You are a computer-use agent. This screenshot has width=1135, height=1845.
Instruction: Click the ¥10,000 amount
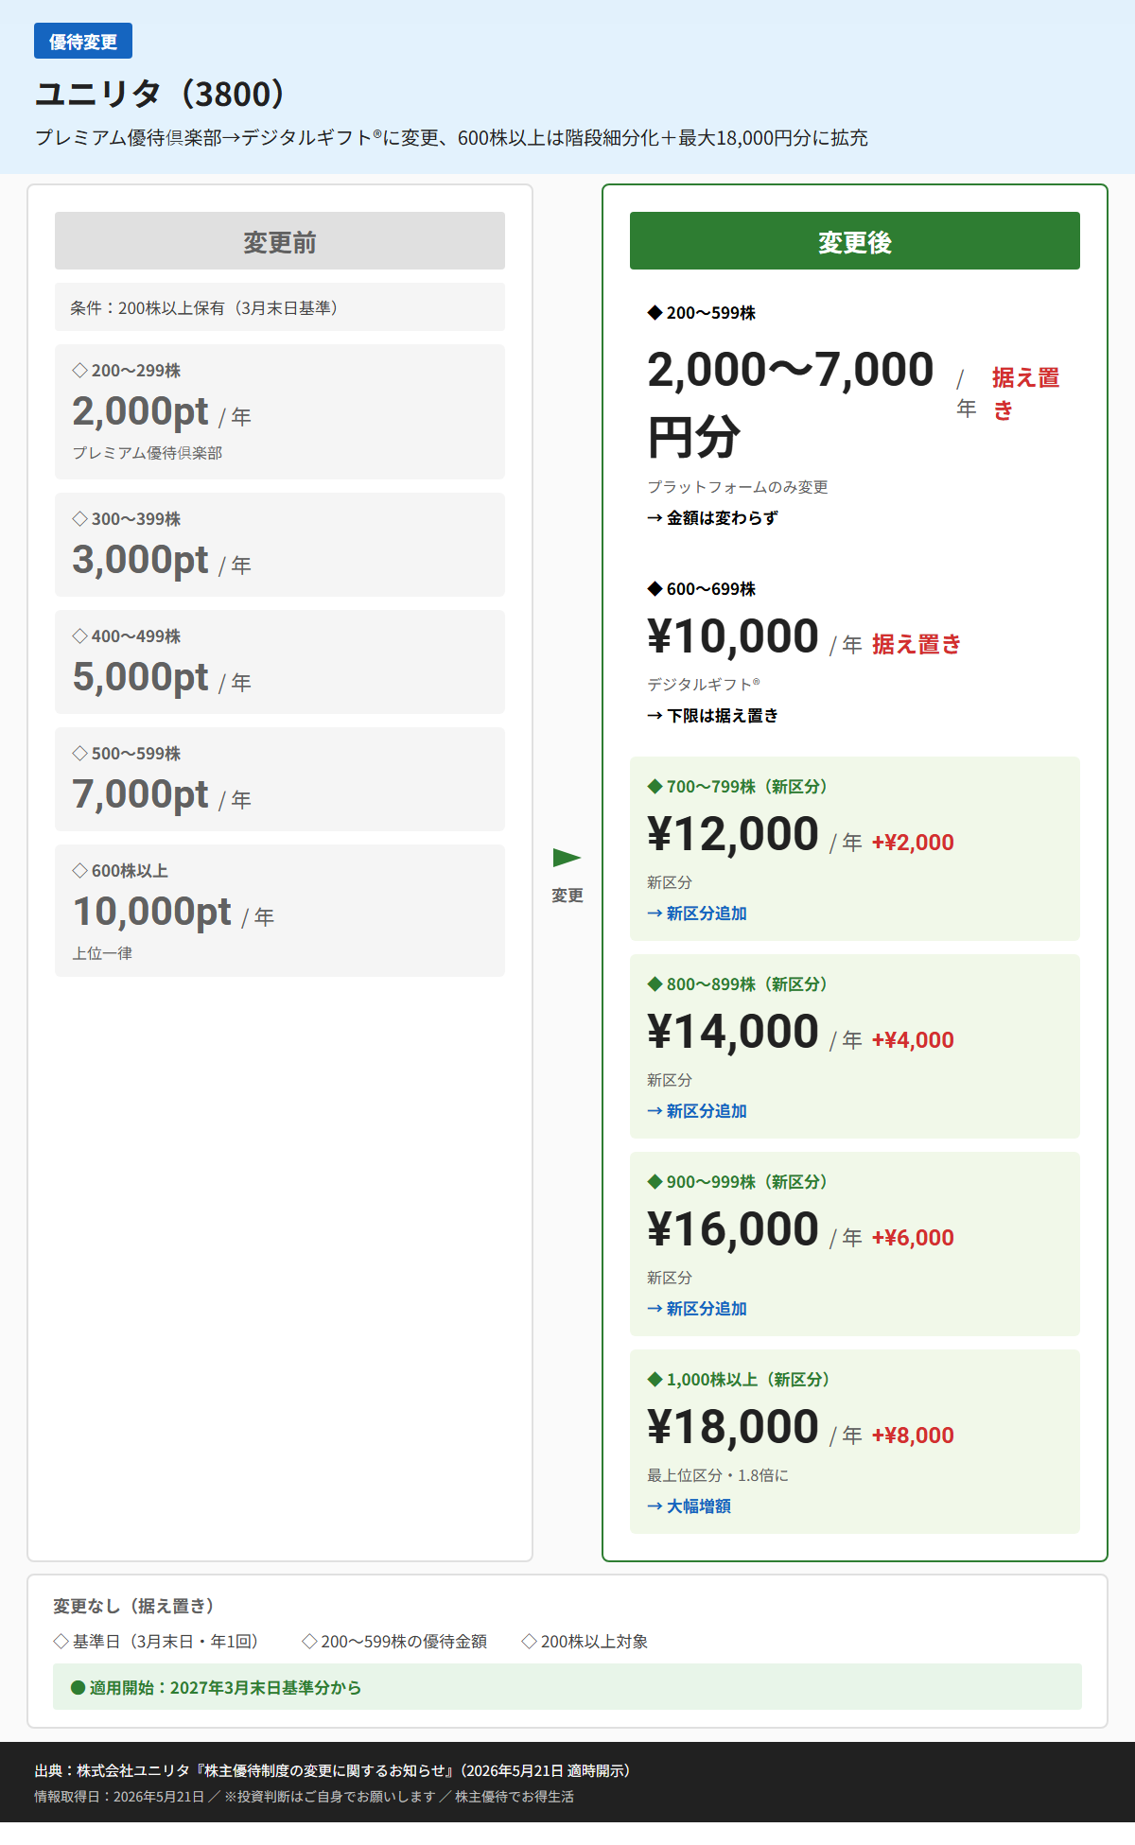click(x=733, y=636)
